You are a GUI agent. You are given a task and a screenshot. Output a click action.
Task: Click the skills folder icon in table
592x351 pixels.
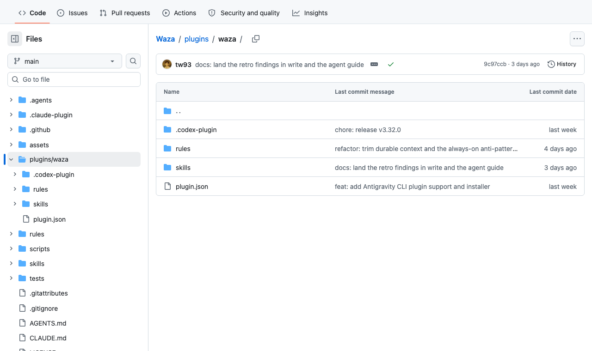[167, 168]
